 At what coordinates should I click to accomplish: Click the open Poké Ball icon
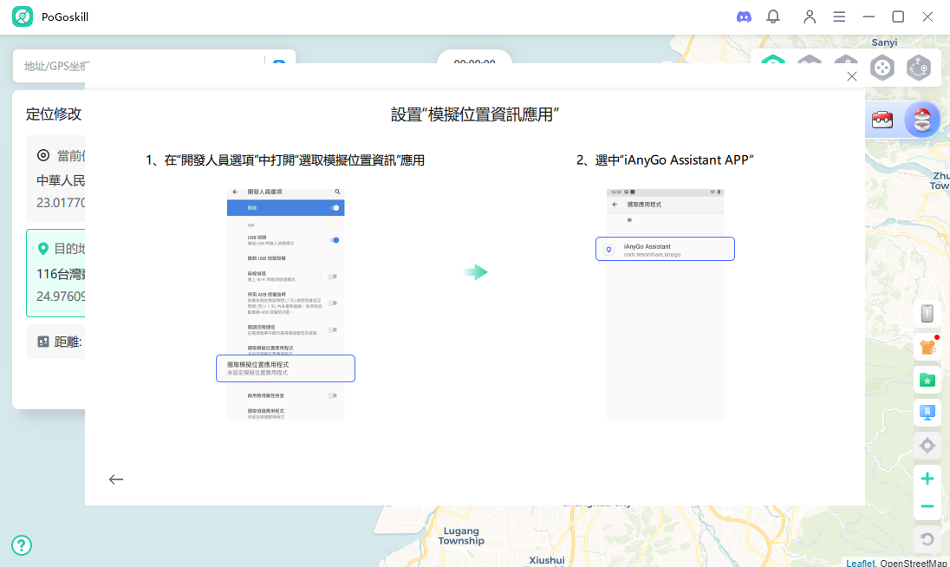tap(922, 120)
